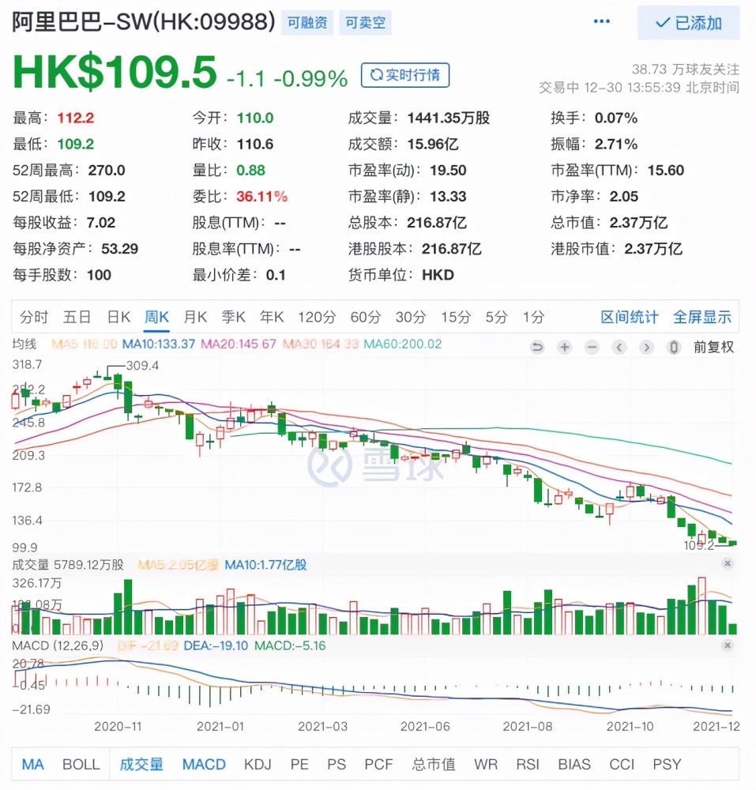Zoom out the chart with minus icon
Viewport: 756px width, 790px height.
coord(592,347)
